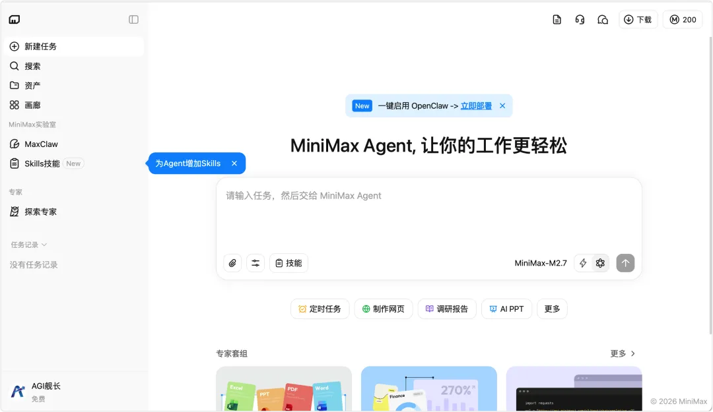This screenshot has height=412, width=713.
Task: Select the 调研报告 shortcut chip
Action: (447, 309)
